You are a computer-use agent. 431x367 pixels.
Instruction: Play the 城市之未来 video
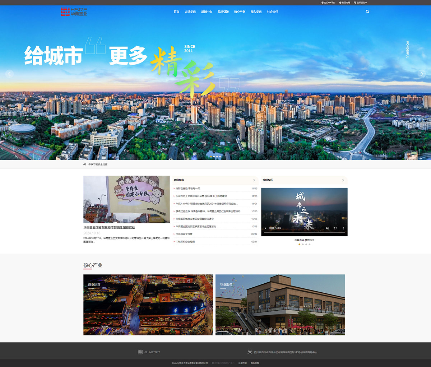[266, 228]
